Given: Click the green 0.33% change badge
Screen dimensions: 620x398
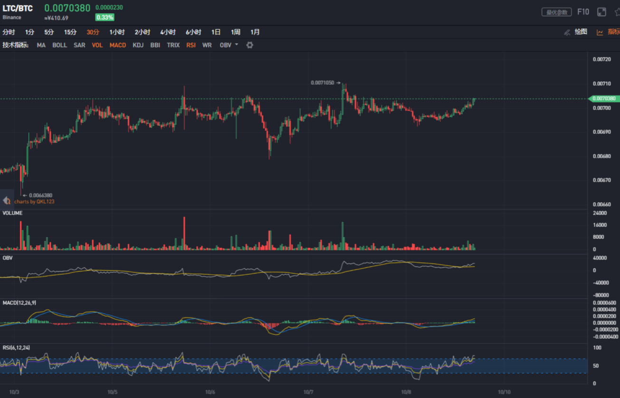Looking at the screenshot, I should pyautogui.click(x=105, y=17).
